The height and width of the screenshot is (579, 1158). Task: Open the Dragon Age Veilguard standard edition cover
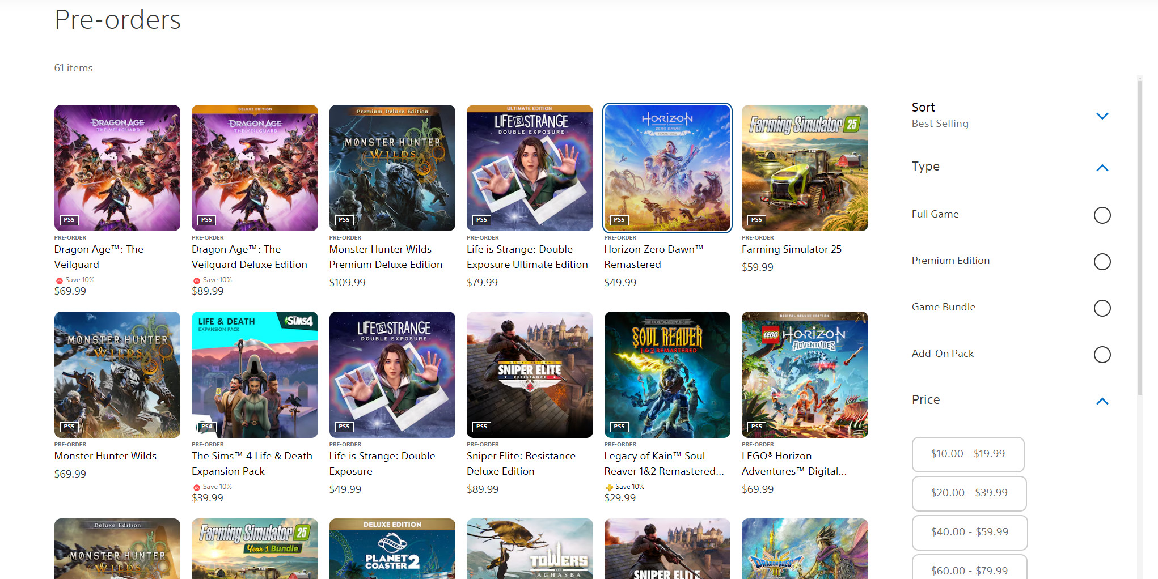click(117, 168)
